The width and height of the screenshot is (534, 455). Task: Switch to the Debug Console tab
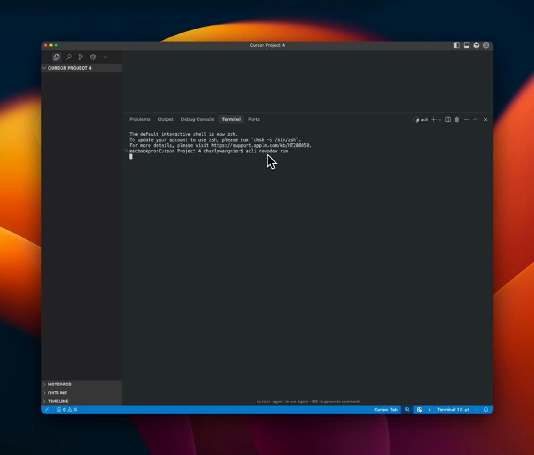point(197,119)
